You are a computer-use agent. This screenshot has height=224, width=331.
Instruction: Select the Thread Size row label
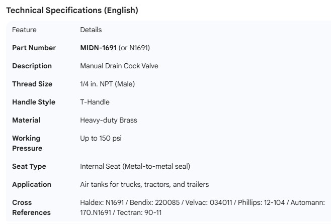coord(32,84)
